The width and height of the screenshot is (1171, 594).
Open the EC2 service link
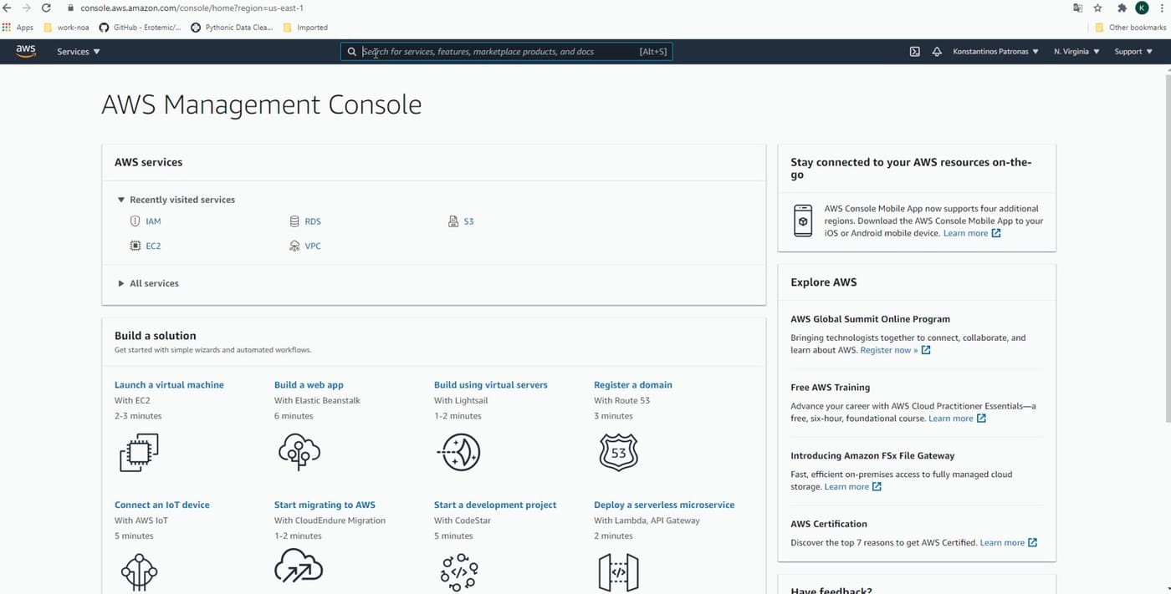click(x=153, y=246)
